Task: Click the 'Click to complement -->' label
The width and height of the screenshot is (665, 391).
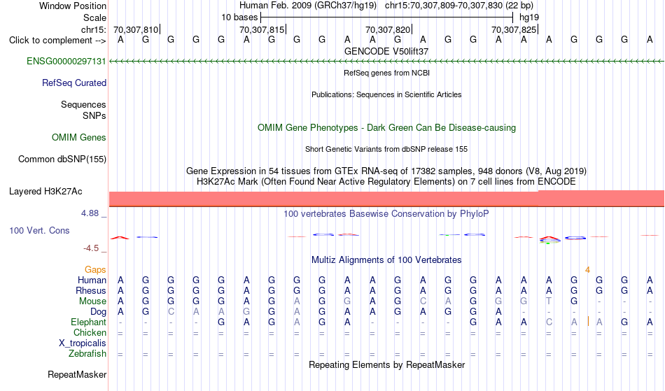Action: 57,41
